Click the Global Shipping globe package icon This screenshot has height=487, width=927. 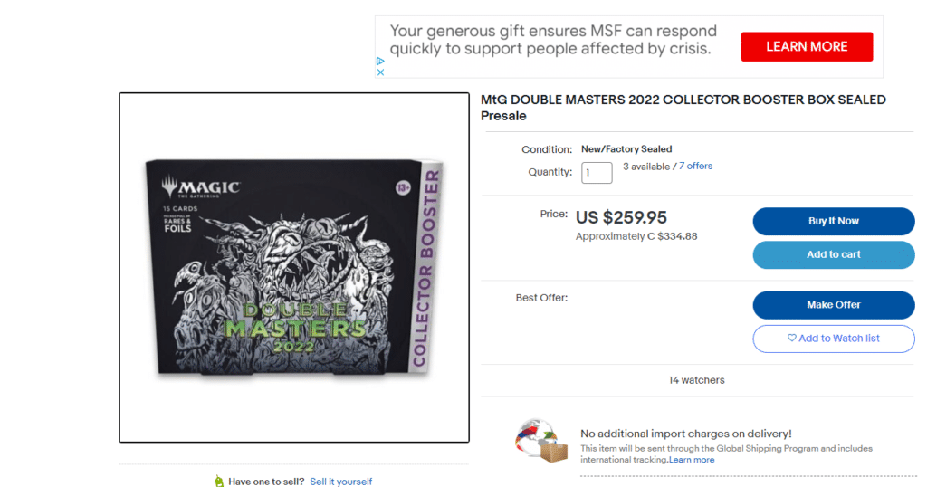pyautogui.click(x=541, y=441)
